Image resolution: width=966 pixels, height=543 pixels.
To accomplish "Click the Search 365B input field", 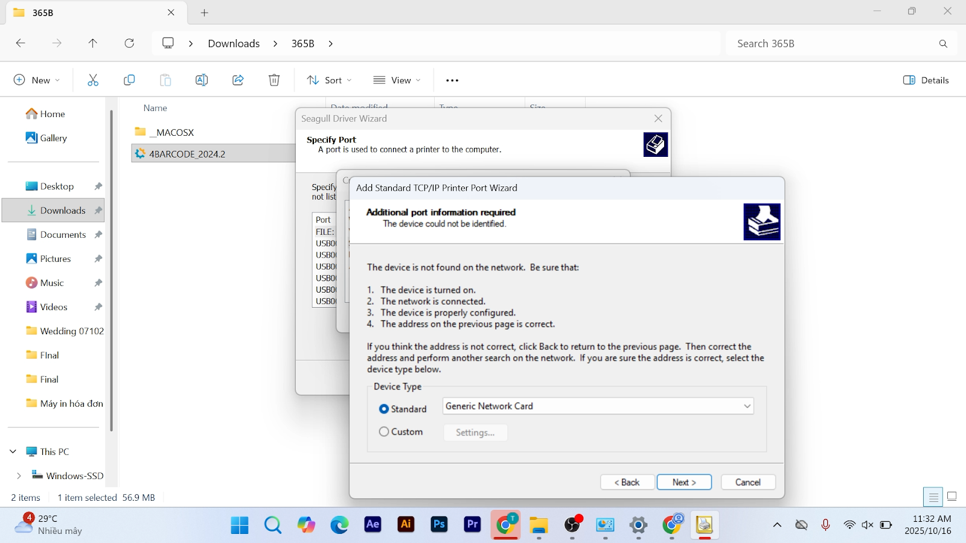I will (x=833, y=43).
